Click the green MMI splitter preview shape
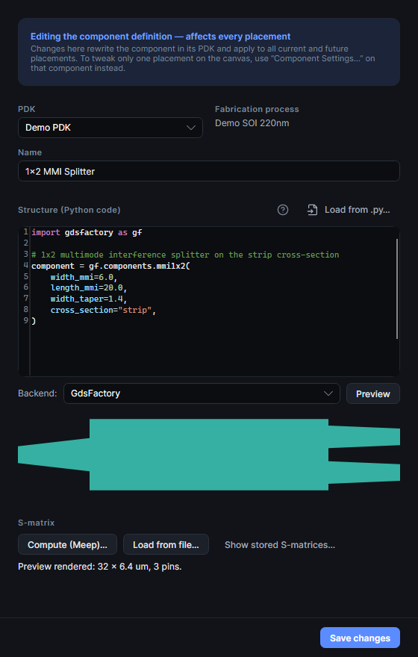Viewport: 418px width, 657px height. click(x=208, y=455)
